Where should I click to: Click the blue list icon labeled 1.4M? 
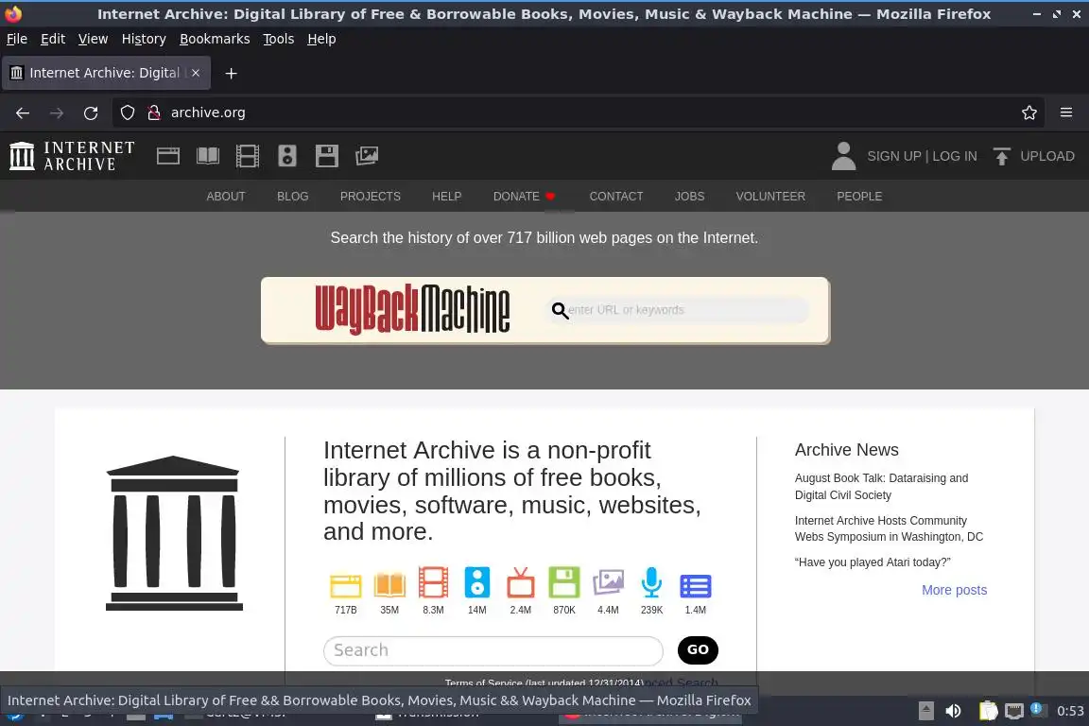(x=695, y=586)
